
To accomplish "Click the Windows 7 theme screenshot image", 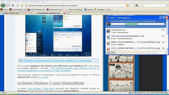I will pos(58,36).
